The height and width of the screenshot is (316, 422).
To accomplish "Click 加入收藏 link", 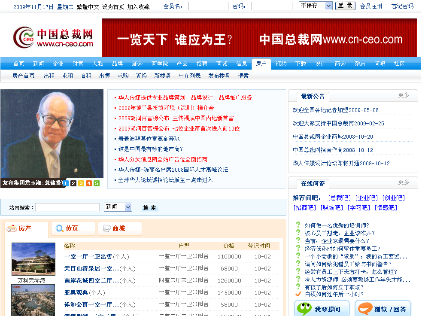I will 138,7.
